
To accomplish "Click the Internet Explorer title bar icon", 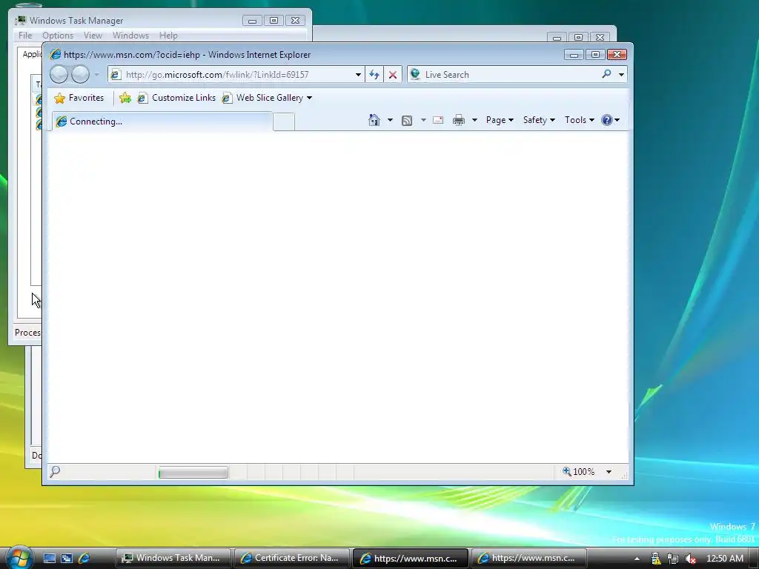I will click(56, 55).
